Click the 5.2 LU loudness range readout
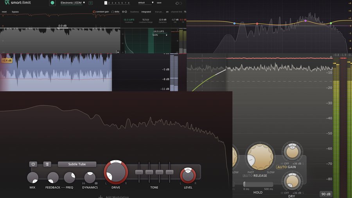Viewport: 352px width, 198px height. (x=145, y=20)
